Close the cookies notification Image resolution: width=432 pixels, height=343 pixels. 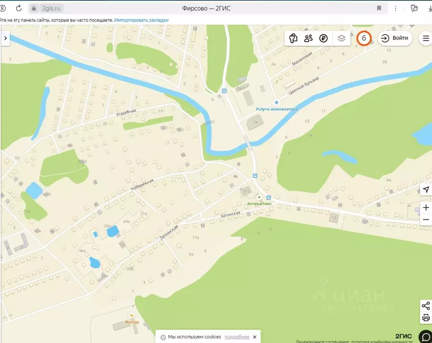pyautogui.click(x=255, y=337)
